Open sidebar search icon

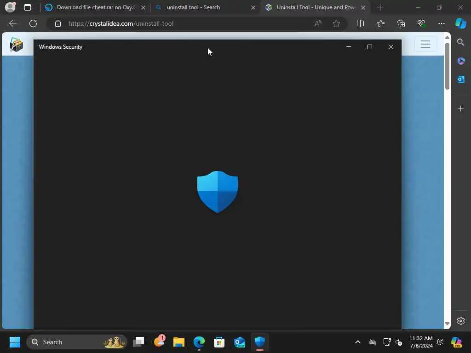coord(460,42)
